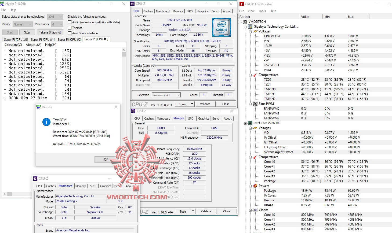Open the Priority Normal dropdown
The width and height of the screenshot is (392, 233).
(x=23, y=24)
